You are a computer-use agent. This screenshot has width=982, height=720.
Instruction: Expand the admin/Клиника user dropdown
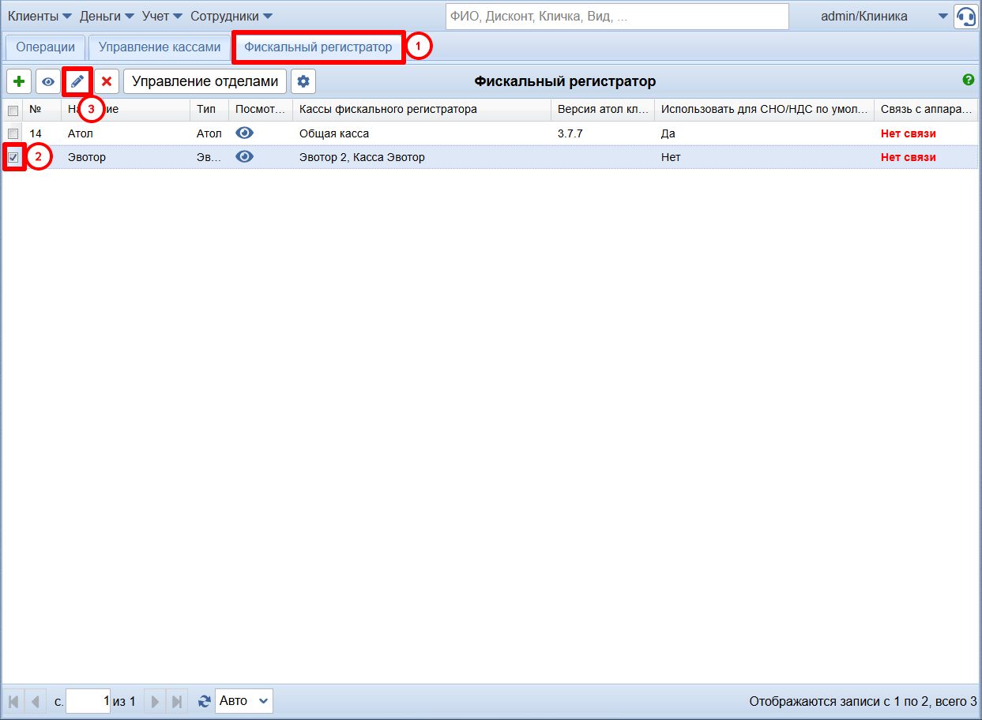pyautogui.click(x=942, y=16)
